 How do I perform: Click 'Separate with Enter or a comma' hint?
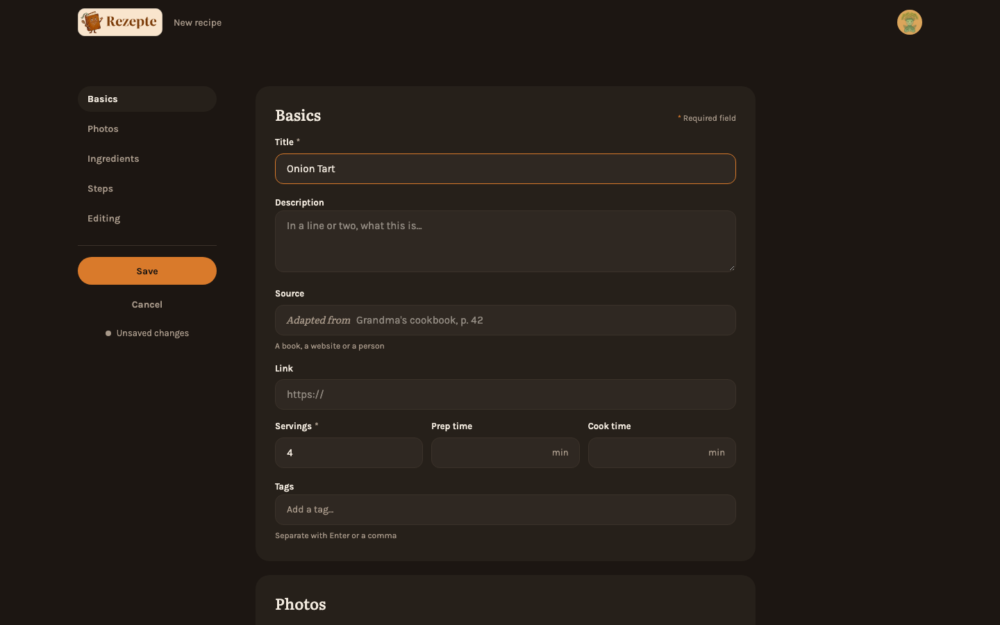pyautogui.click(x=336, y=535)
